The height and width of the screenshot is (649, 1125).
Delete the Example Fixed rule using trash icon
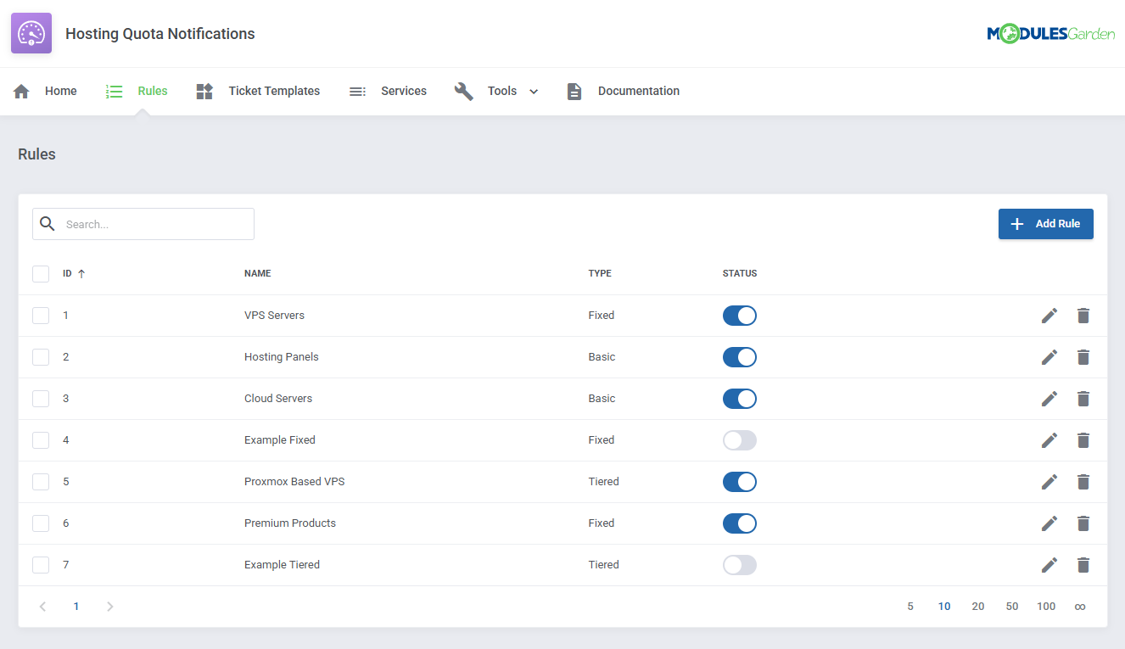click(1083, 439)
